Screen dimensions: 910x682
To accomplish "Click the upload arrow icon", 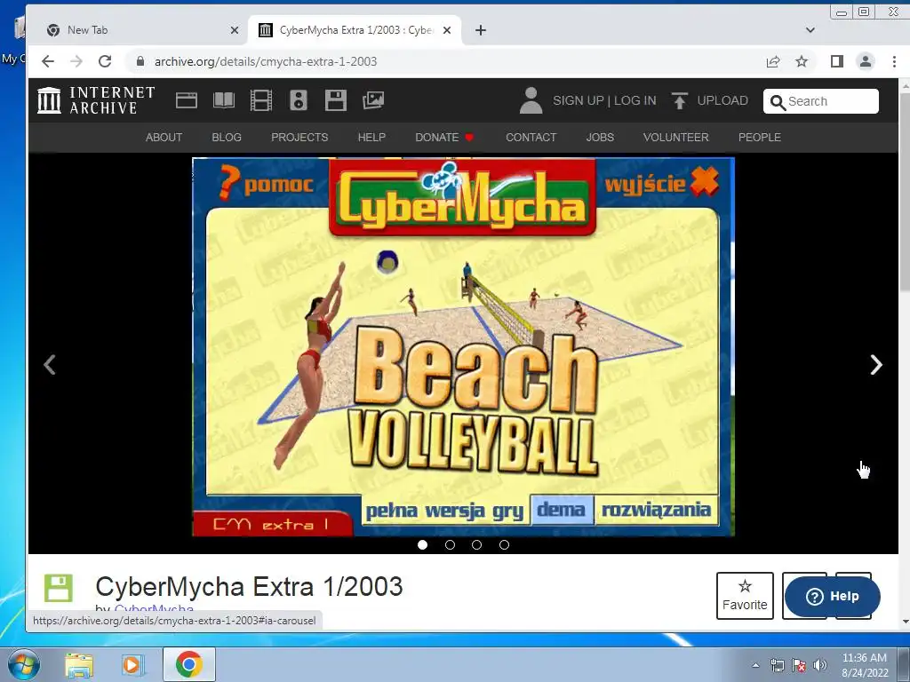I will [x=679, y=100].
